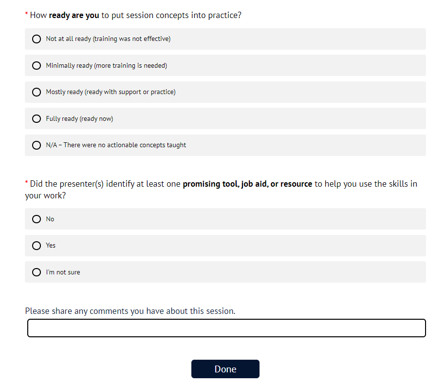
Task: Select the 'Not at all ready' radio circle
Action: 37,39
